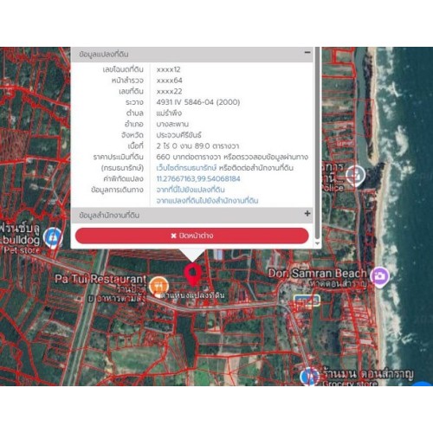
Task: Click the Don Samran Beach map label
Action: [317, 273]
